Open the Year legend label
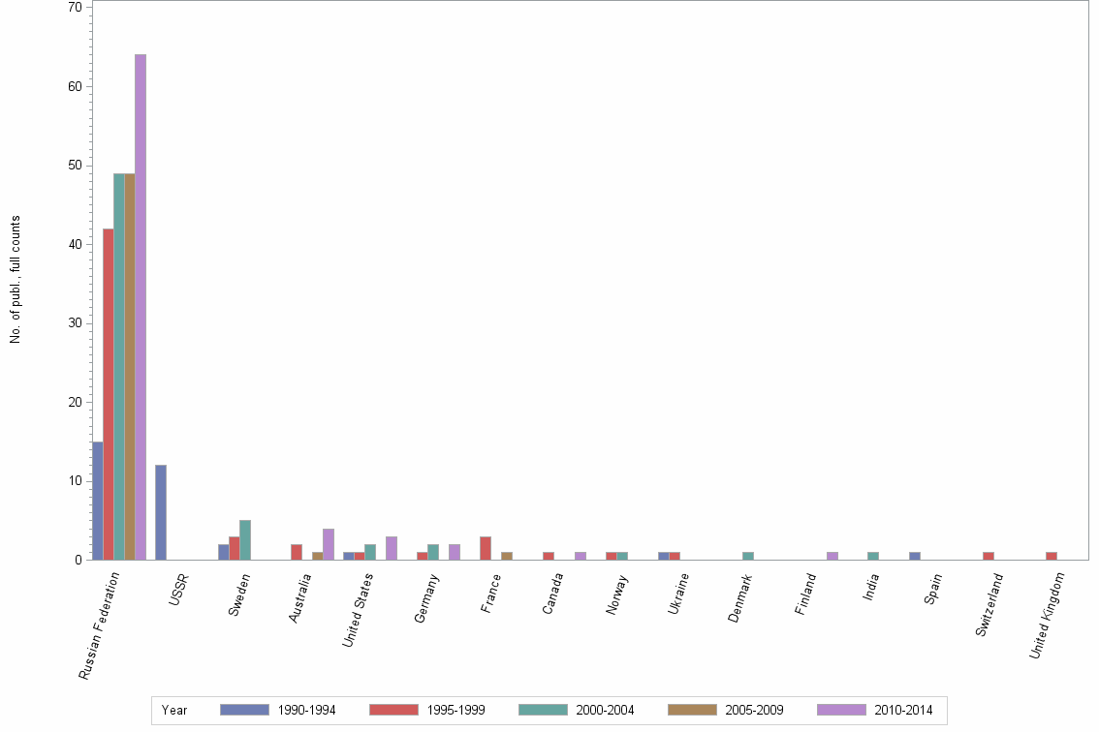Screen dimensions: 1099x732 (x=177, y=710)
